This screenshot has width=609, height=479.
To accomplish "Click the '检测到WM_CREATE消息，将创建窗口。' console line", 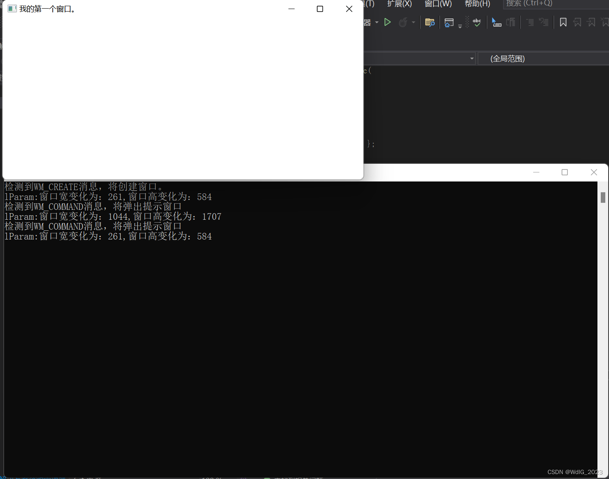I will (84, 187).
